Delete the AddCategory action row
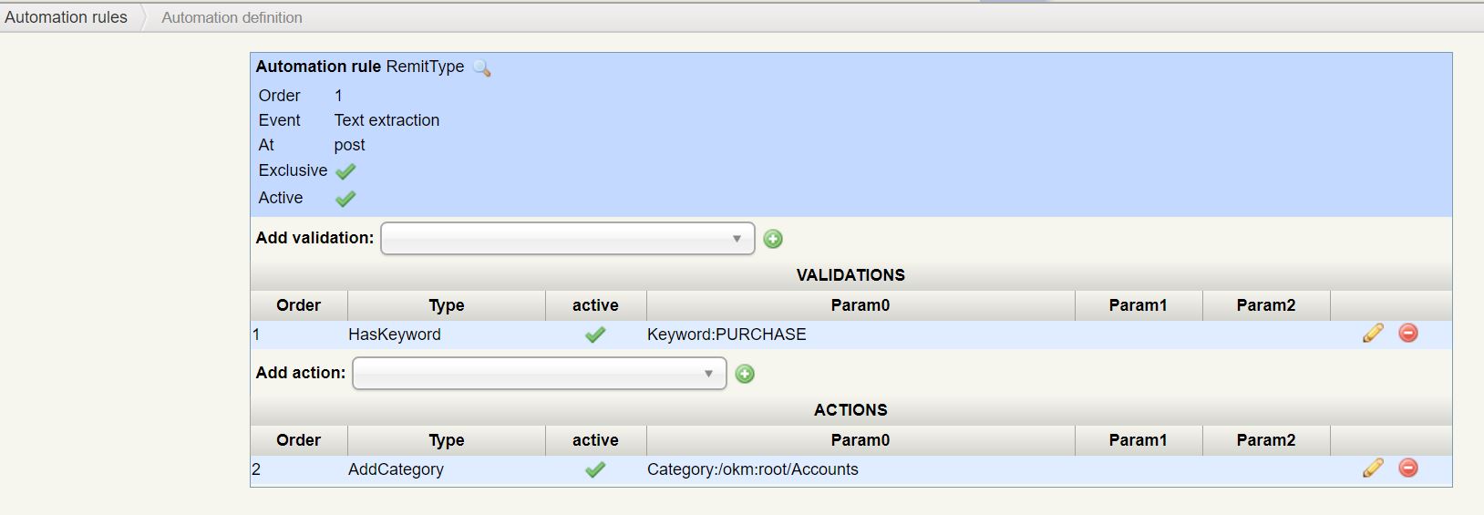This screenshot has width=1484, height=515. click(1408, 469)
